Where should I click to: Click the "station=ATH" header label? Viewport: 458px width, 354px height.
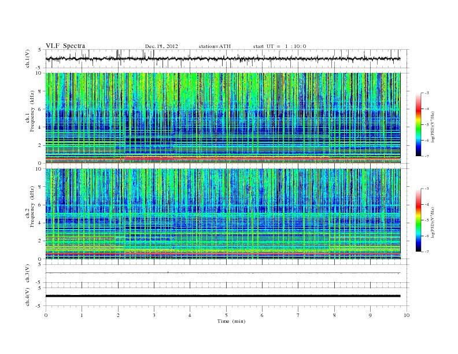(x=215, y=46)
